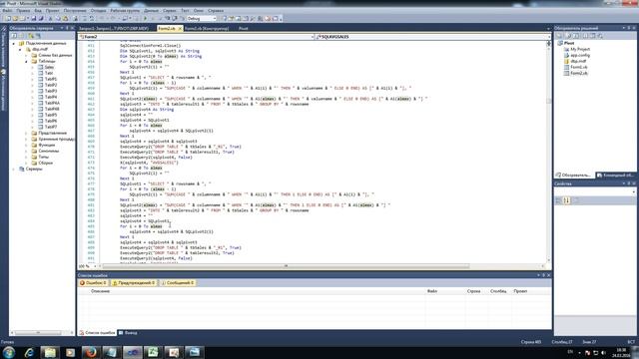Select Хранимые процедуры folder in tree
This screenshot has width=639, height=359.
(x=56, y=140)
